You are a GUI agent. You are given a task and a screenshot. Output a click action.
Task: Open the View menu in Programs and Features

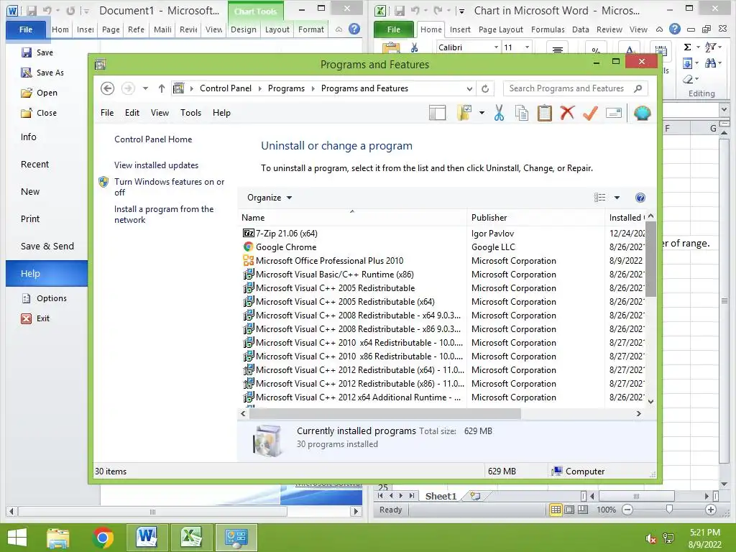click(x=160, y=113)
